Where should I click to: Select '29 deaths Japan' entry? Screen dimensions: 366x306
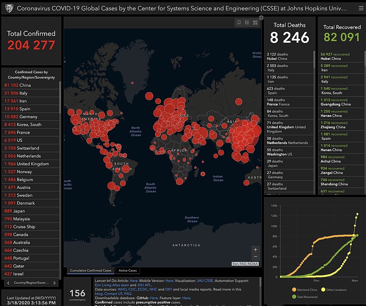[289, 163]
